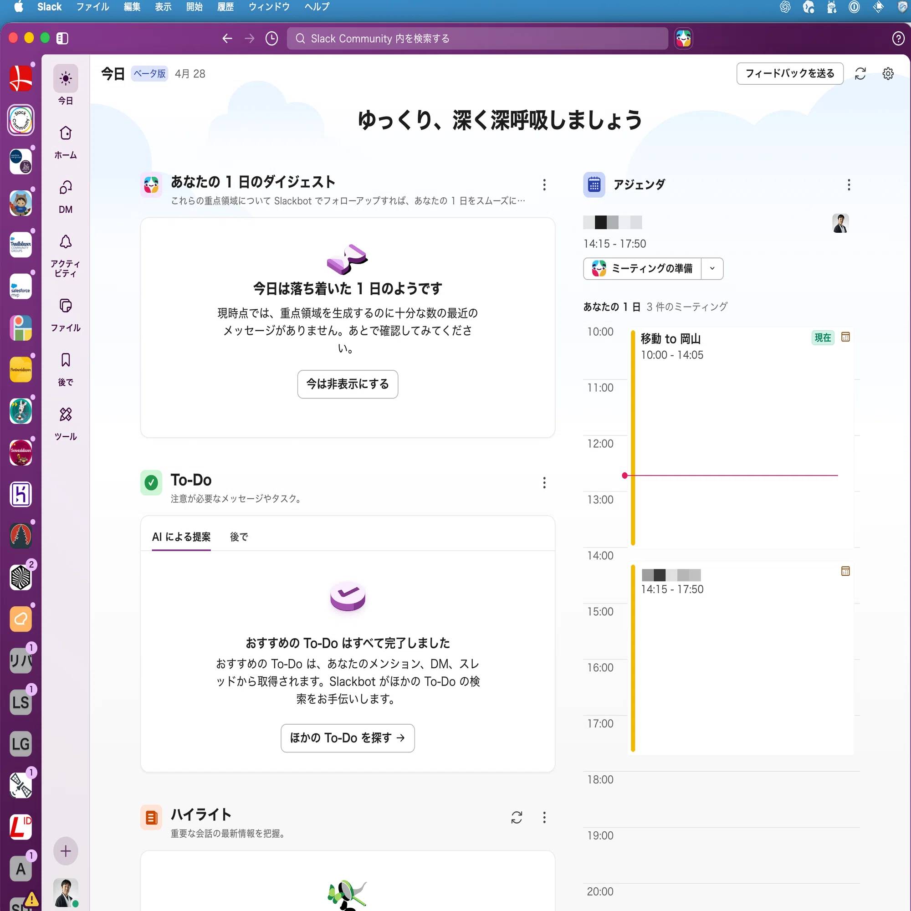Switch to the リバ workspace

click(21, 660)
